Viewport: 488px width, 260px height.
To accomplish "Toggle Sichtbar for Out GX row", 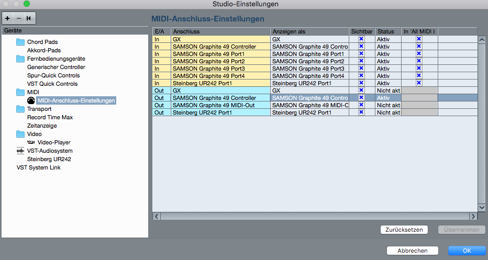I will click(x=361, y=90).
